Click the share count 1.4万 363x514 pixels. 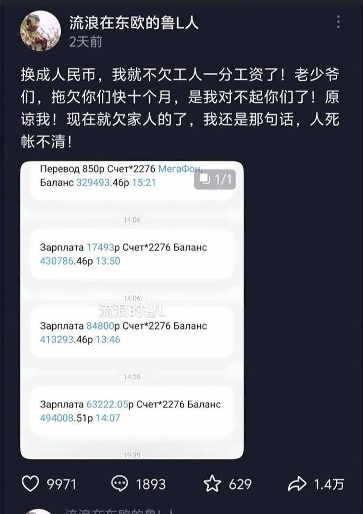[329, 484]
